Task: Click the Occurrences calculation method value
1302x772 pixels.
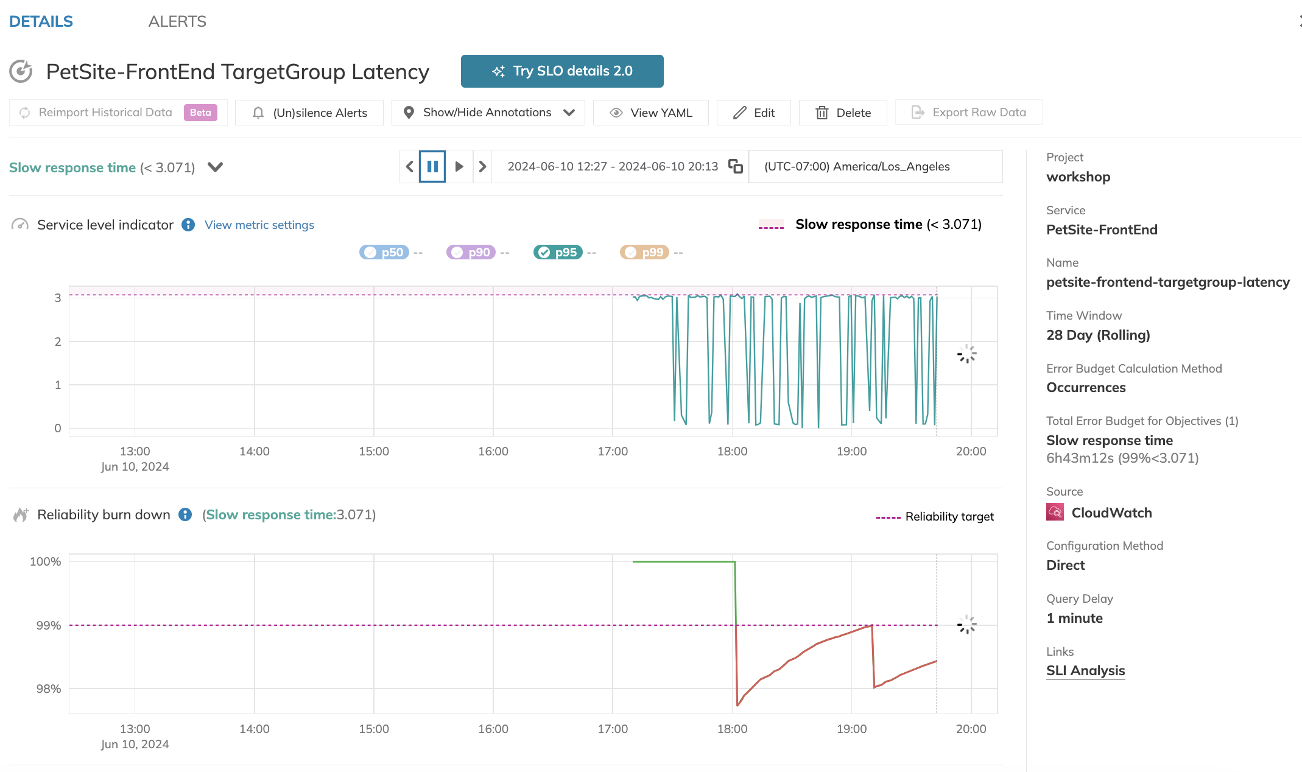Action: (x=1086, y=388)
